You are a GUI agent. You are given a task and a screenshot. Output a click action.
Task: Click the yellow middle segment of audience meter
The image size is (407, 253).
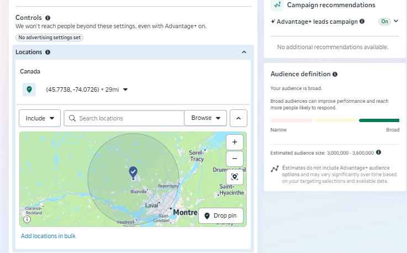tap(336, 120)
